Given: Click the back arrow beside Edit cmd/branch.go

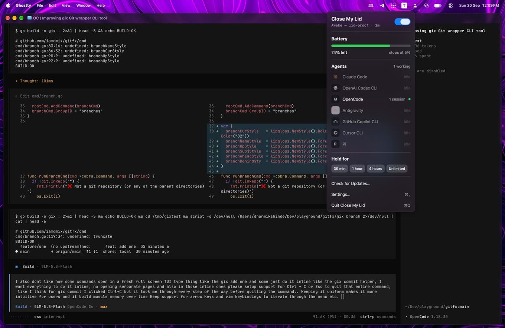Looking at the screenshot, I should click(x=16, y=96).
